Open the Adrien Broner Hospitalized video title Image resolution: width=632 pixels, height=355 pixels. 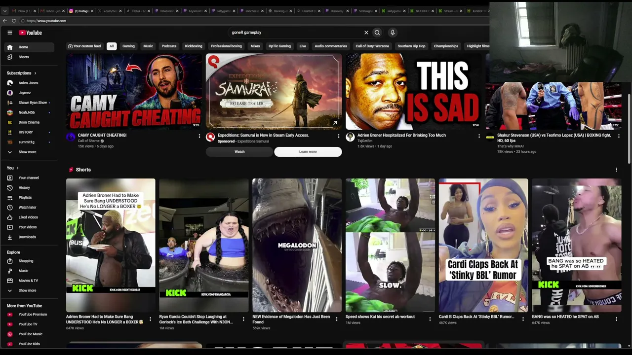click(401, 135)
